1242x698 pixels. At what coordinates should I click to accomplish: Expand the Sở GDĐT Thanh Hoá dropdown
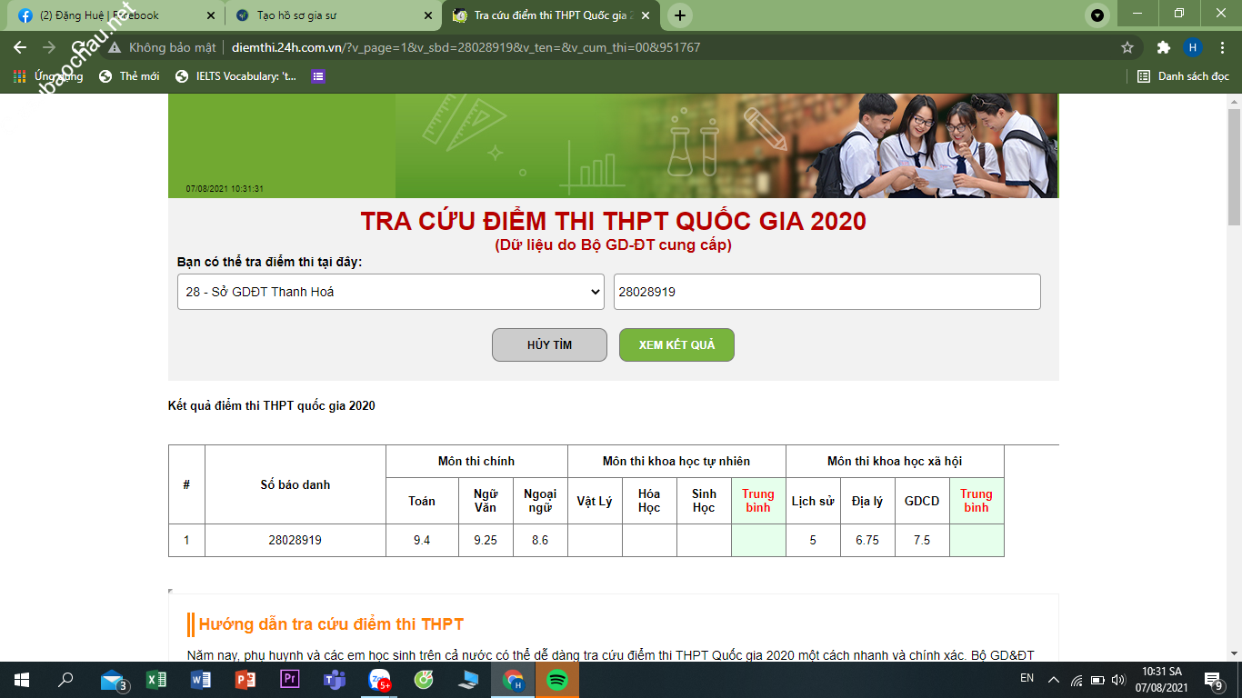(390, 292)
